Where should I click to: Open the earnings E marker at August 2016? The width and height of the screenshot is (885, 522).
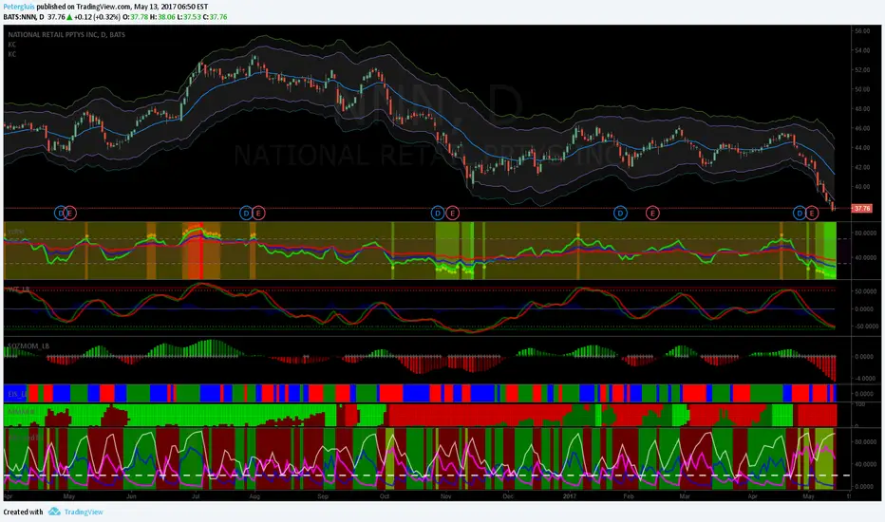[x=258, y=213]
